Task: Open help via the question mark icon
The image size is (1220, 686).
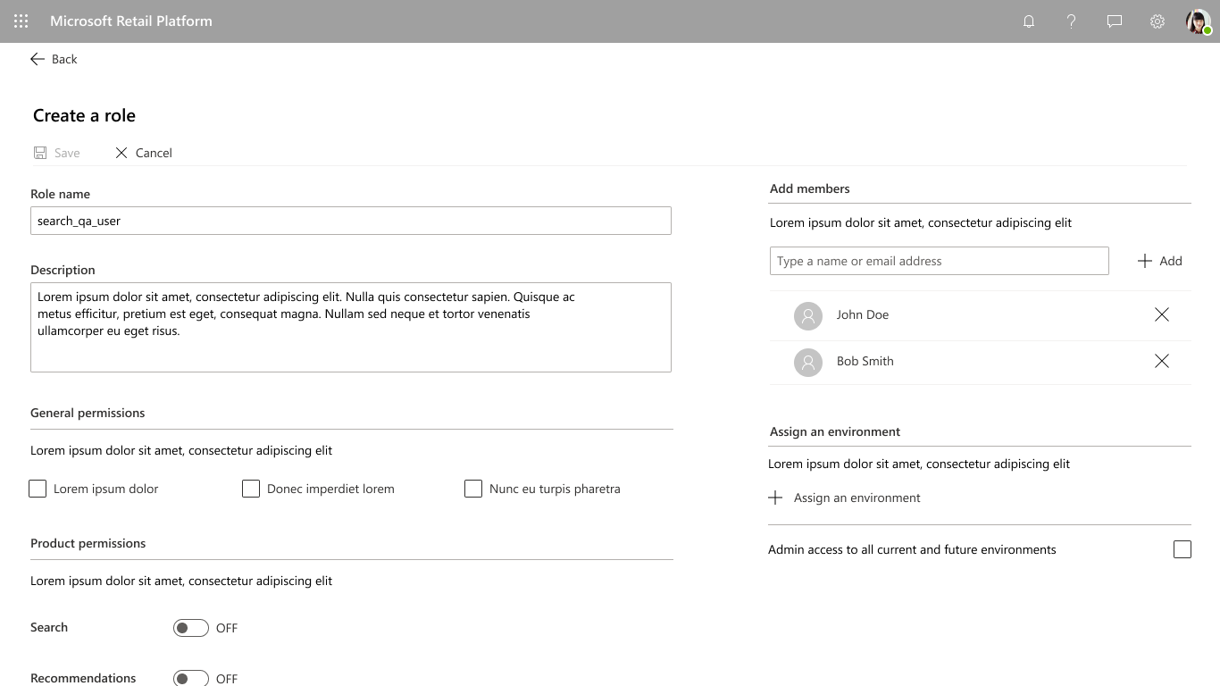Action: pos(1072,21)
